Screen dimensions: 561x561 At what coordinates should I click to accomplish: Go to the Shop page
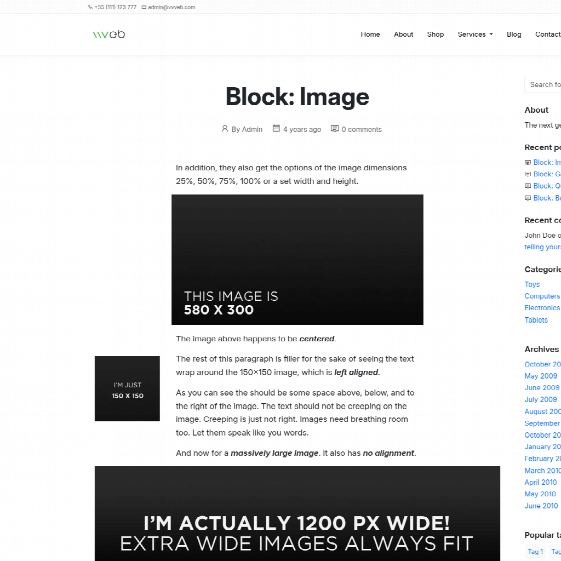(x=436, y=34)
